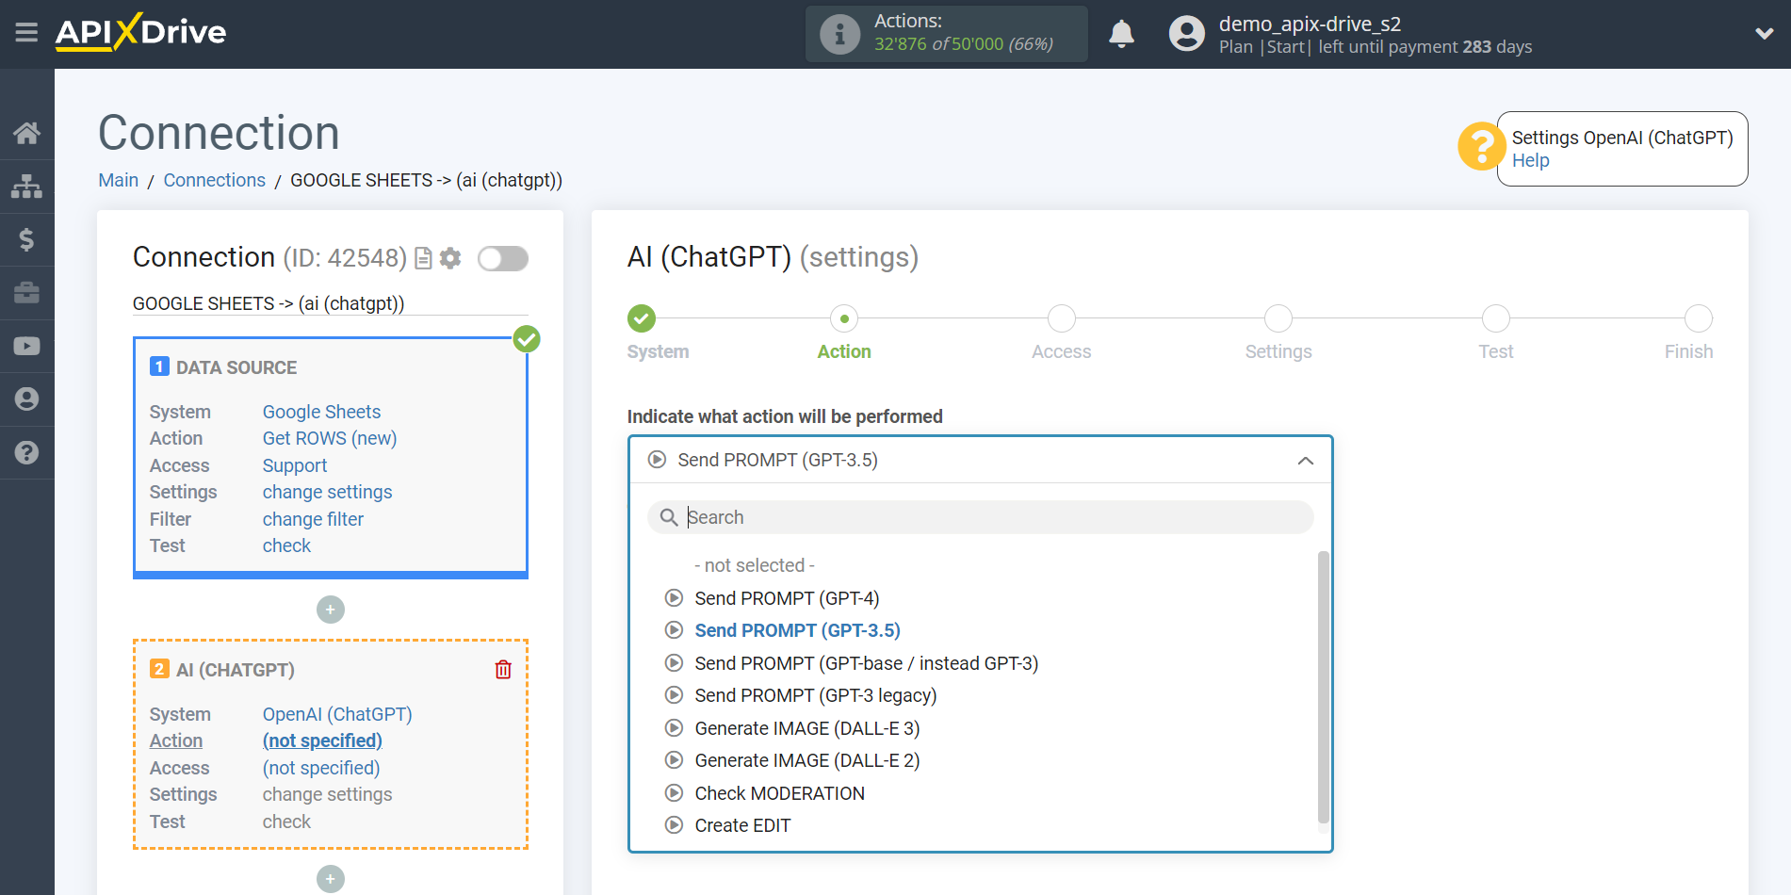Image resolution: width=1791 pixels, height=895 pixels.
Task: Open video tutorials sidebar icon
Action: (x=26, y=346)
